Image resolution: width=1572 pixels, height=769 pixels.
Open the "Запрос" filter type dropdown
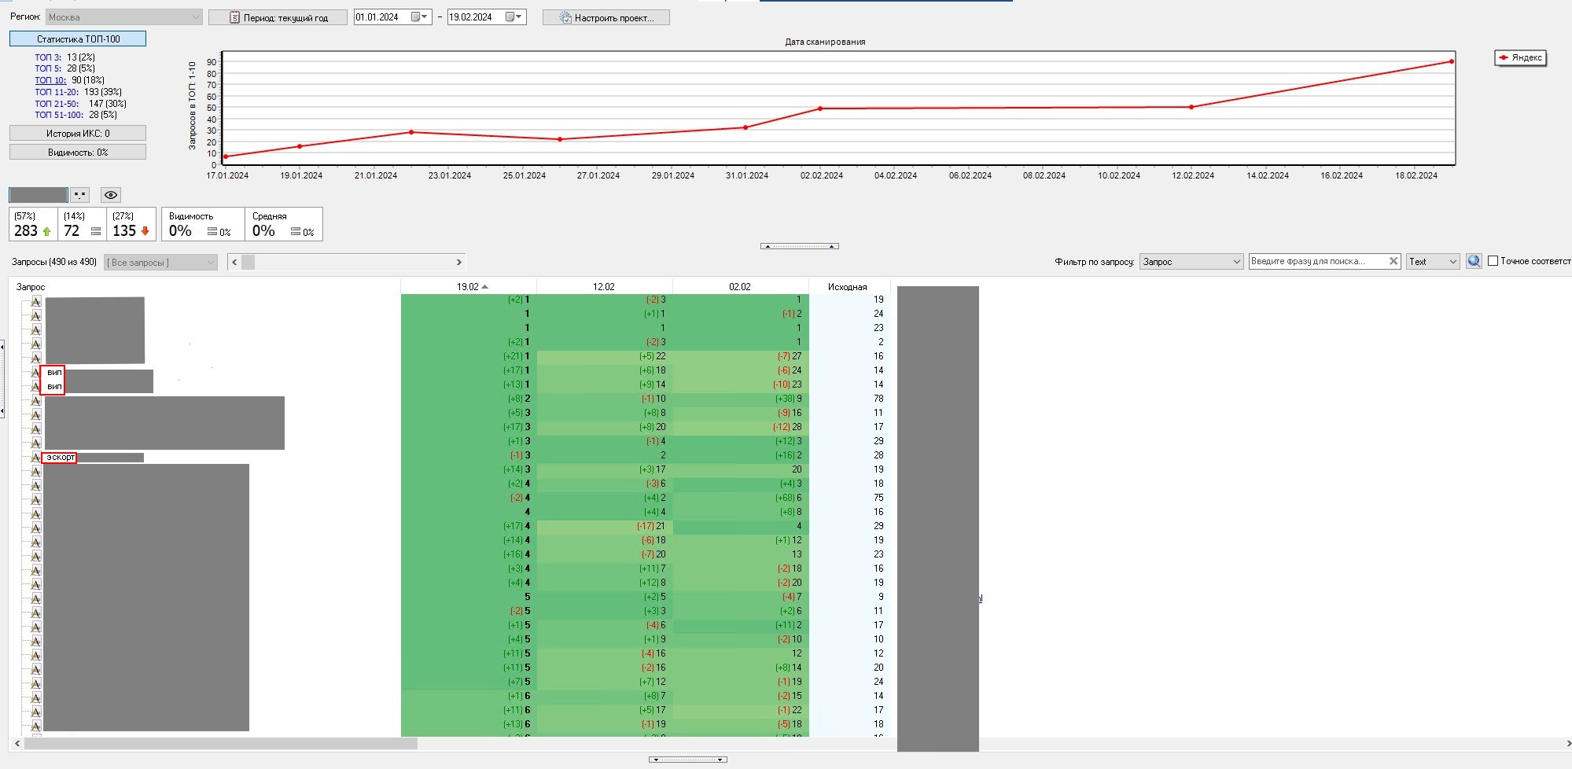tap(1191, 262)
